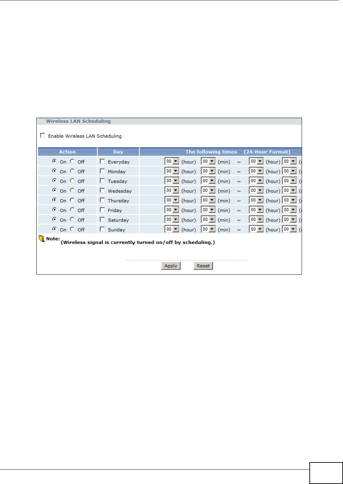Check the Wedesday checkbox
The height and width of the screenshot is (484, 343).
tap(102, 190)
